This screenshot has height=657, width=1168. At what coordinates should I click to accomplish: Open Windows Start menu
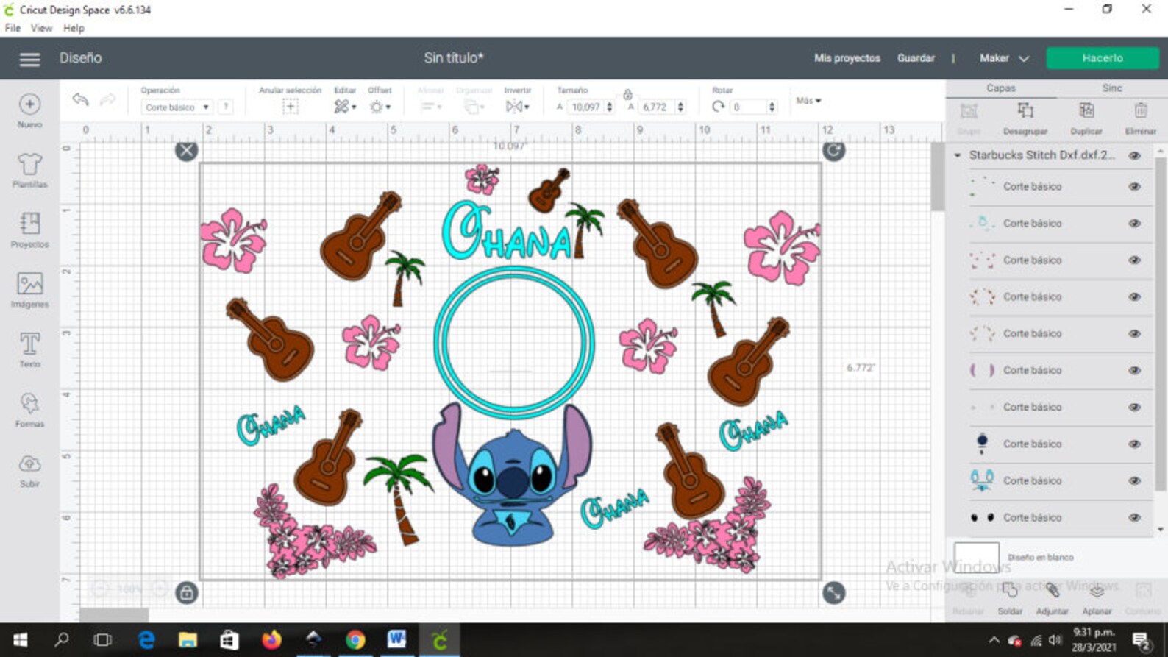click(20, 640)
